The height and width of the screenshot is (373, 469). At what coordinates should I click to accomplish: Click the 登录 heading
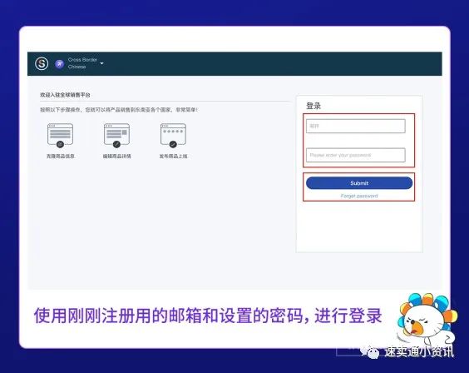click(x=313, y=106)
